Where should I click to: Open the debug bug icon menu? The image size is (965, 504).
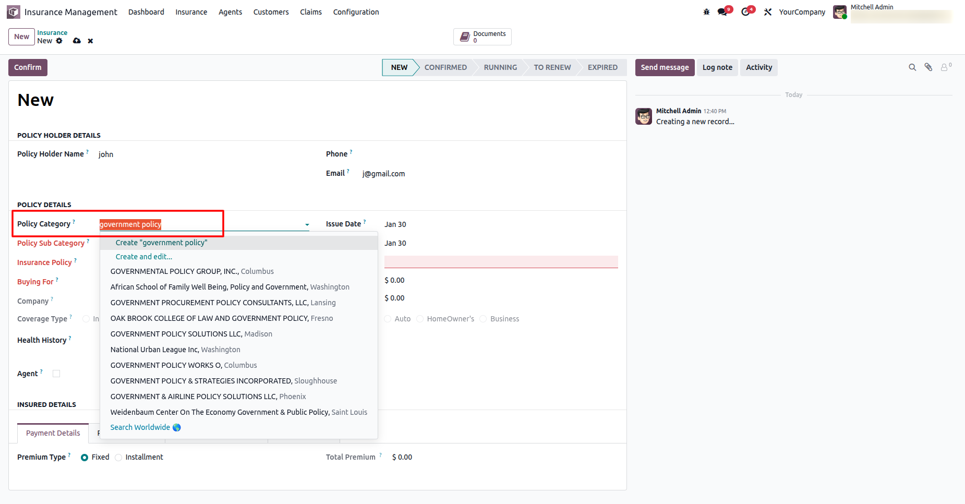click(x=706, y=12)
